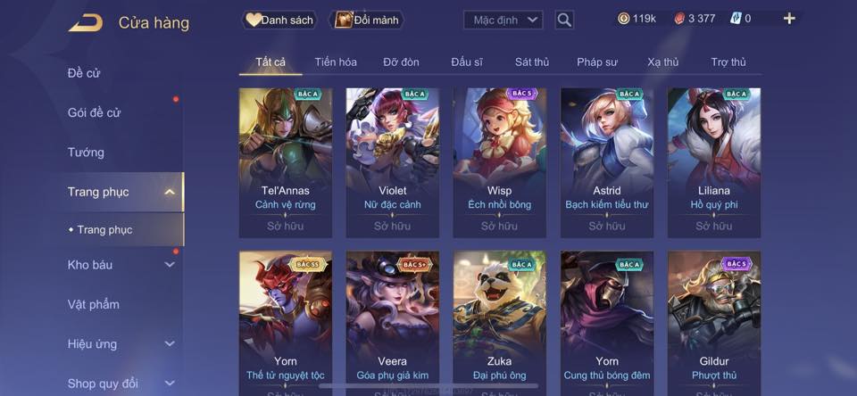The width and height of the screenshot is (857, 396).
Task: Tap the red gem currency icon
Action: click(x=678, y=19)
